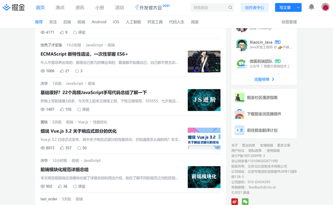The height and width of the screenshot is (205, 333).
Task: Open 下载掘金浏览器插件 Chrome icon
Action: [240, 114]
